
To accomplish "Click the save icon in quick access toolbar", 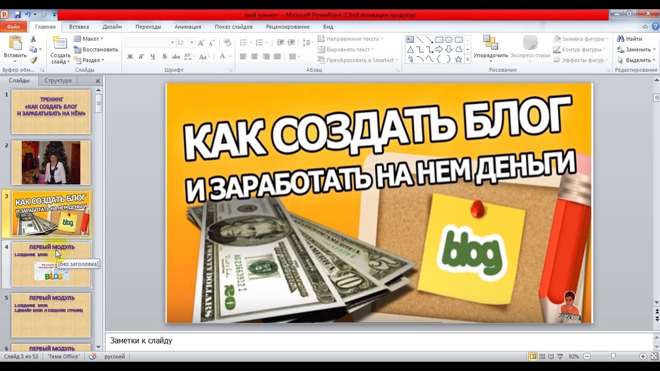I will [17, 15].
